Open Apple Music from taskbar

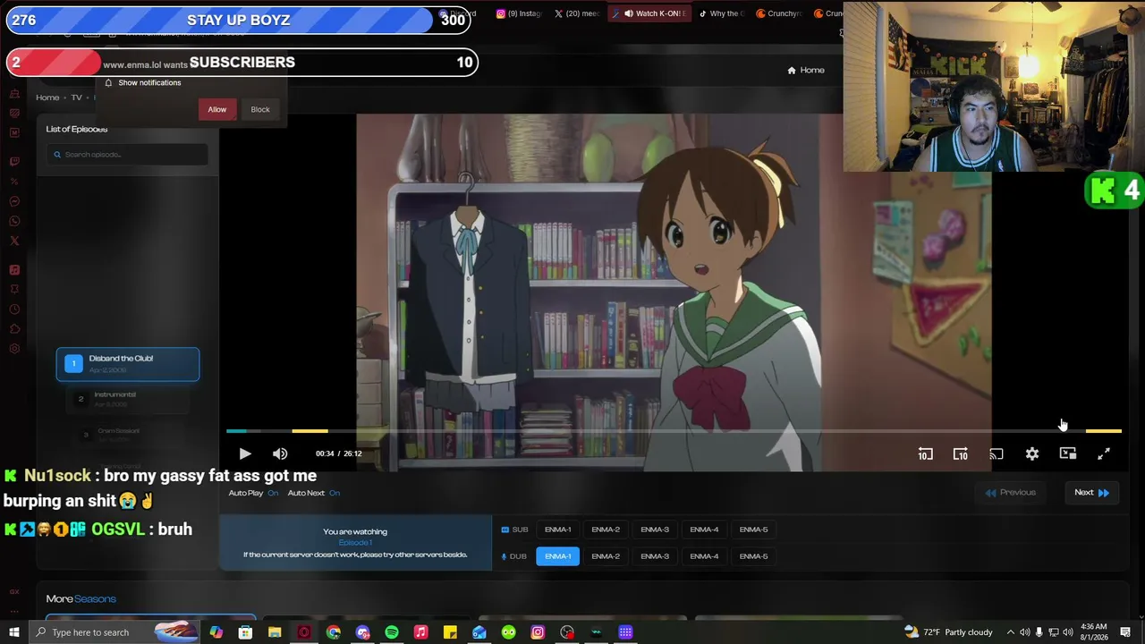point(421,632)
